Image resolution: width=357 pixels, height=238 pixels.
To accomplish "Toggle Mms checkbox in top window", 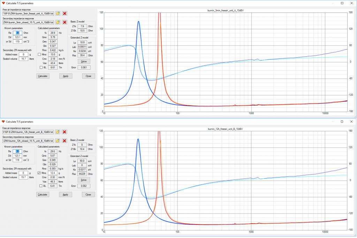I will pos(39,55).
